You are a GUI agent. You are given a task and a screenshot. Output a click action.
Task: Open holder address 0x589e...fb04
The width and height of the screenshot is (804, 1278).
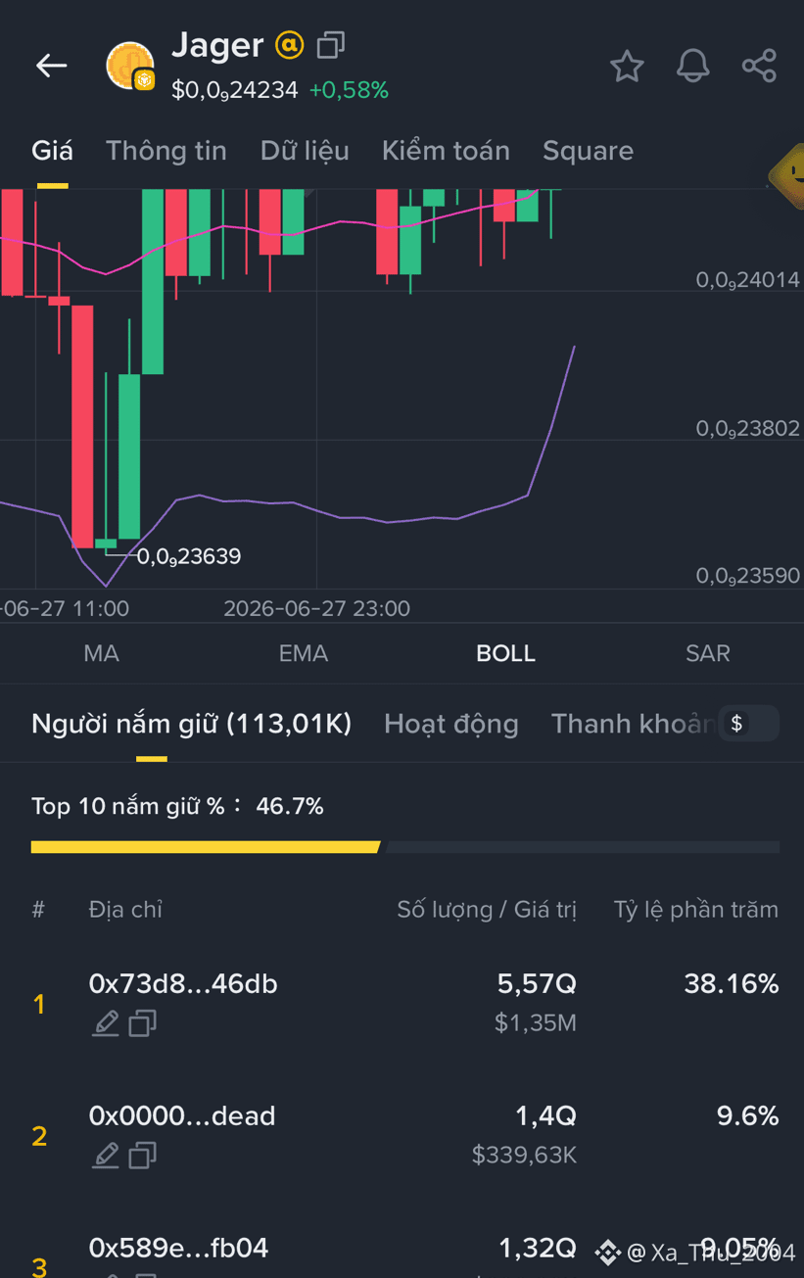[x=179, y=1248]
